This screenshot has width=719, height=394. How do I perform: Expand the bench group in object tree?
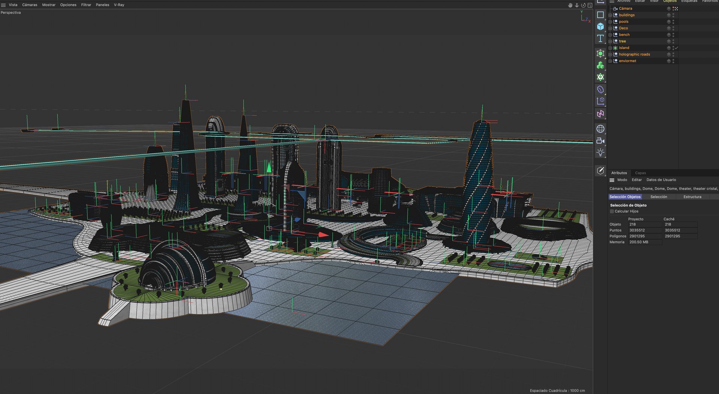click(x=610, y=35)
